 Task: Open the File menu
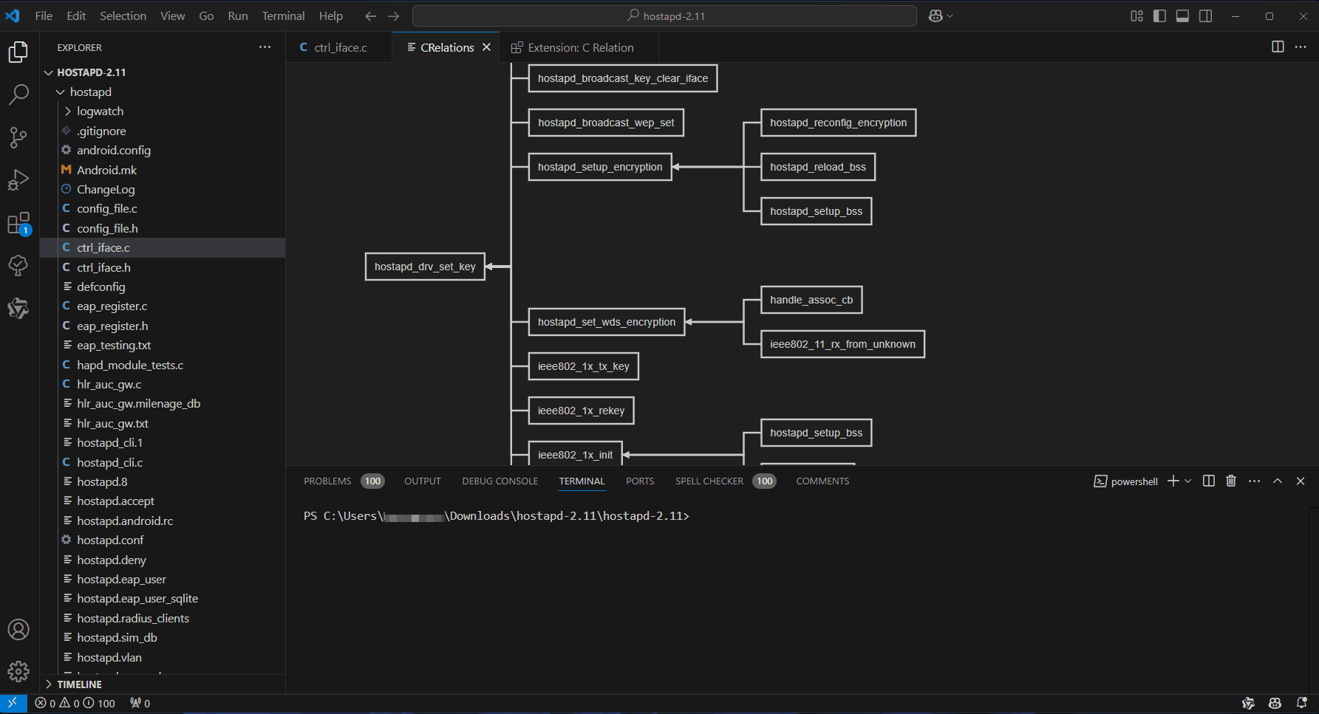point(44,16)
